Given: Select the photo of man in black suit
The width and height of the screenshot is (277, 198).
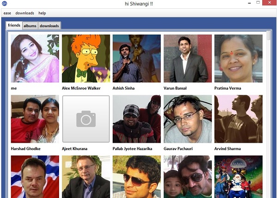Looking at the screenshot, I should pos(86,177).
